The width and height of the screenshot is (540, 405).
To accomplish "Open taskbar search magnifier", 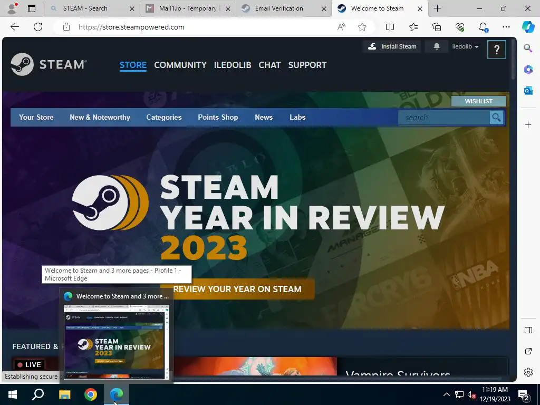I will click(x=38, y=394).
